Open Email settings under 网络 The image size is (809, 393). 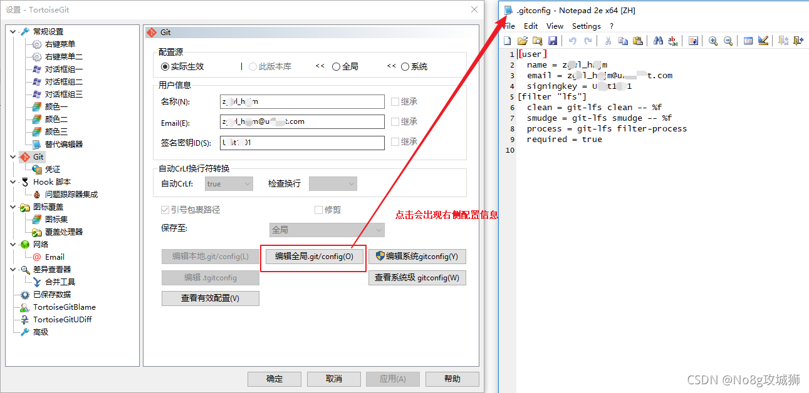(55, 257)
